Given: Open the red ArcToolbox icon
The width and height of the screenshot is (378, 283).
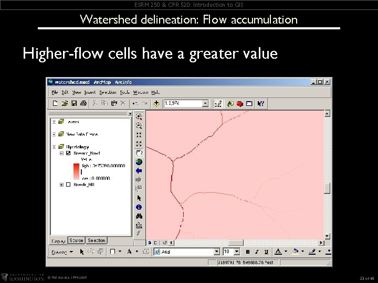Looking at the screenshot, I should [x=239, y=103].
